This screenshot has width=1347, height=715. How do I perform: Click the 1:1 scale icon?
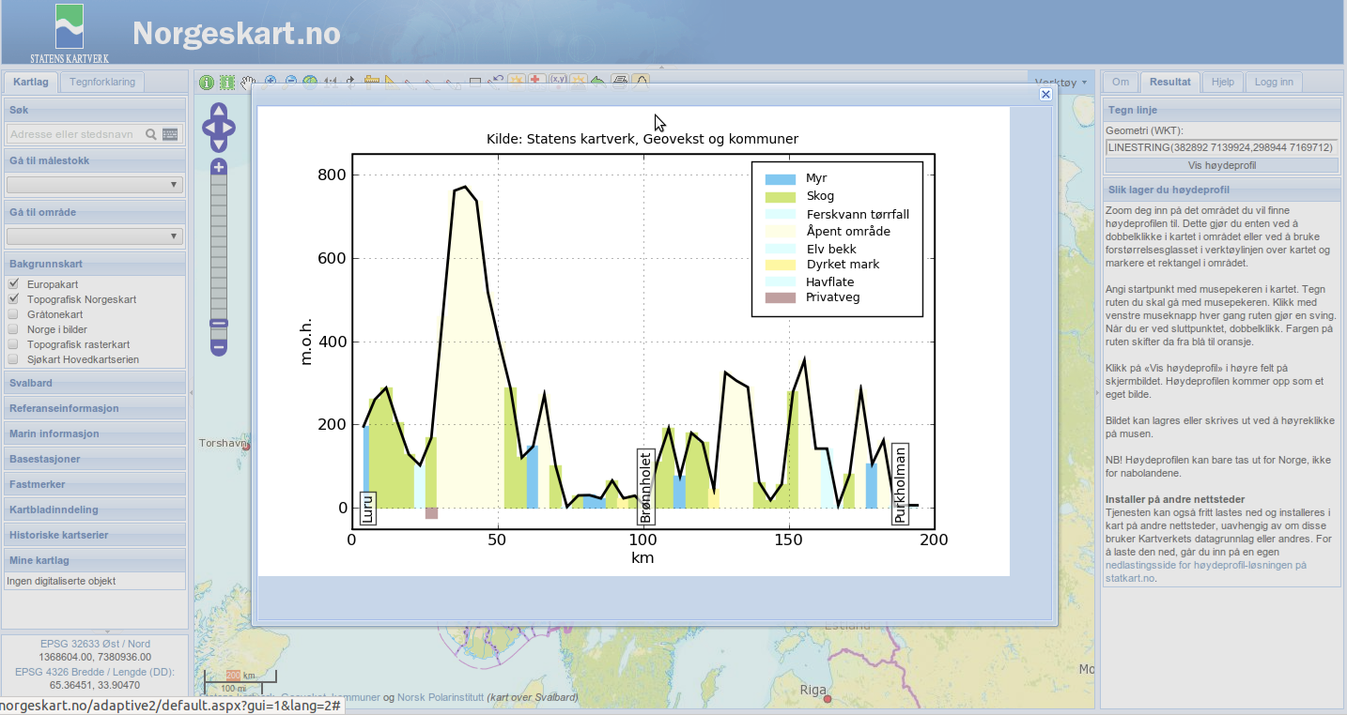pos(330,82)
